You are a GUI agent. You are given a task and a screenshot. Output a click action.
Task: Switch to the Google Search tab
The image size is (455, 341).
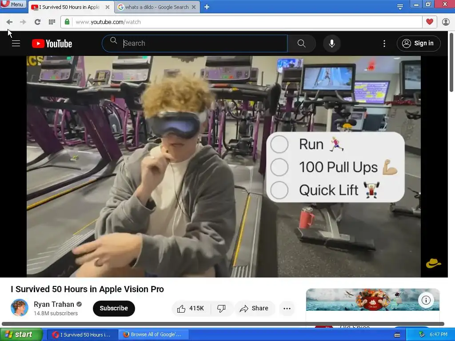tap(157, 7)
